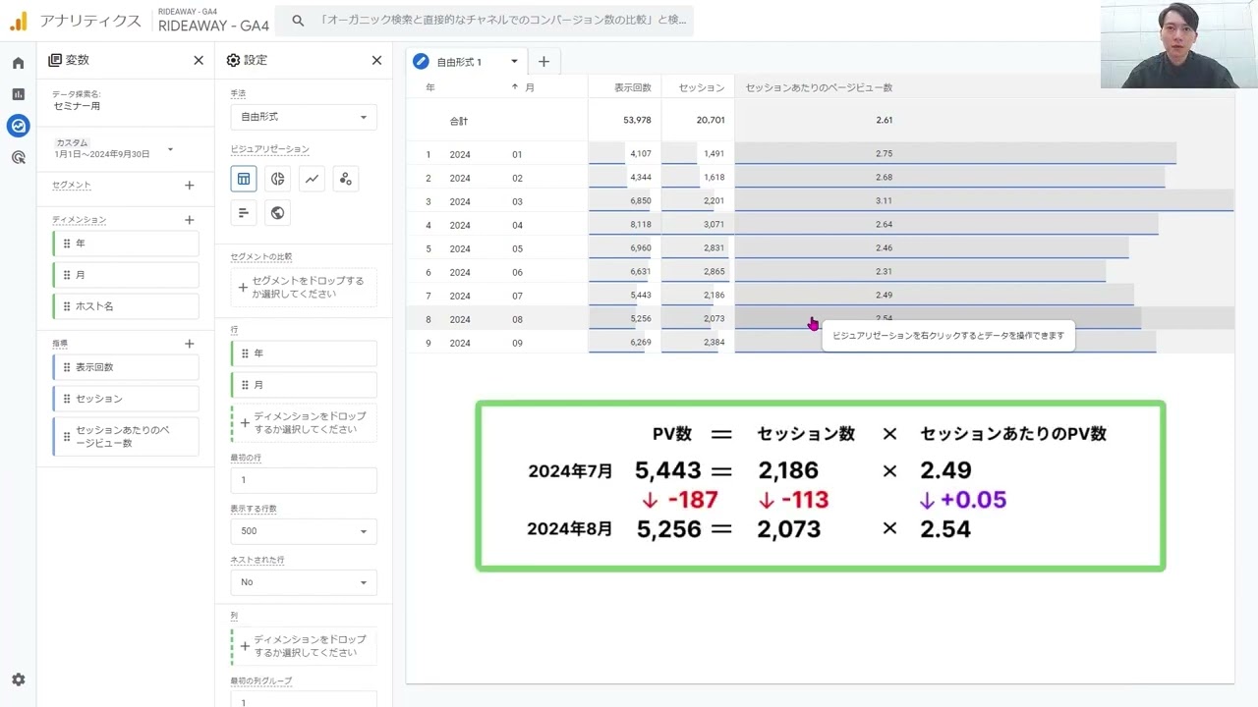Image resolution: width=1258 pixels, height=707 pixels.
Task: Open the Advertising icon in left sidebar
Action: tap(18, 157)
